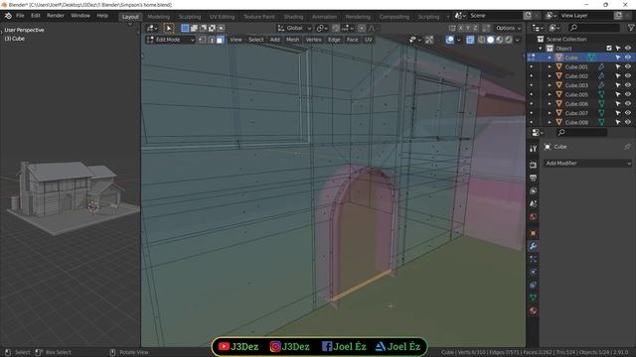Toggle viewport overlays

tap(450, 40)
